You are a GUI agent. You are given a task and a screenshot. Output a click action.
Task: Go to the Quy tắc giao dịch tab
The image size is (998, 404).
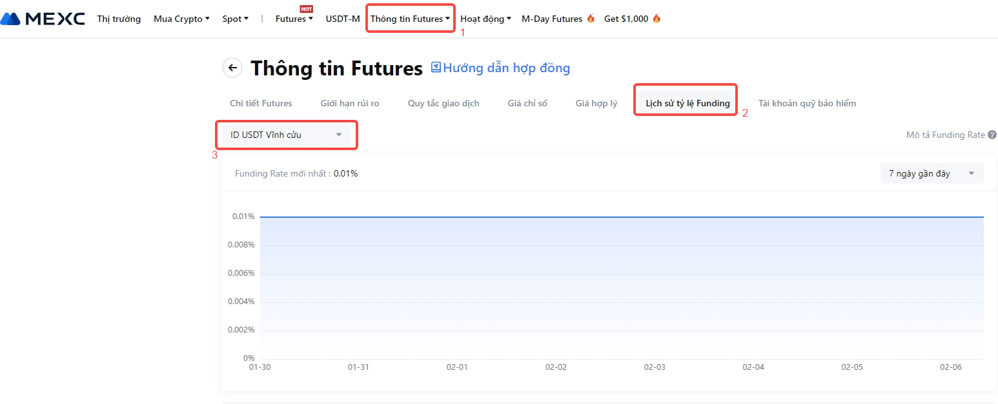coord(443,103)
